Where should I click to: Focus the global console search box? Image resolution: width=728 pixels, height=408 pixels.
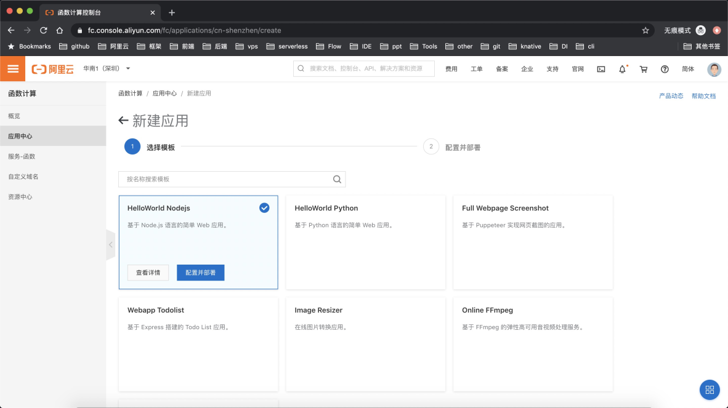click(x=363, y=69)
